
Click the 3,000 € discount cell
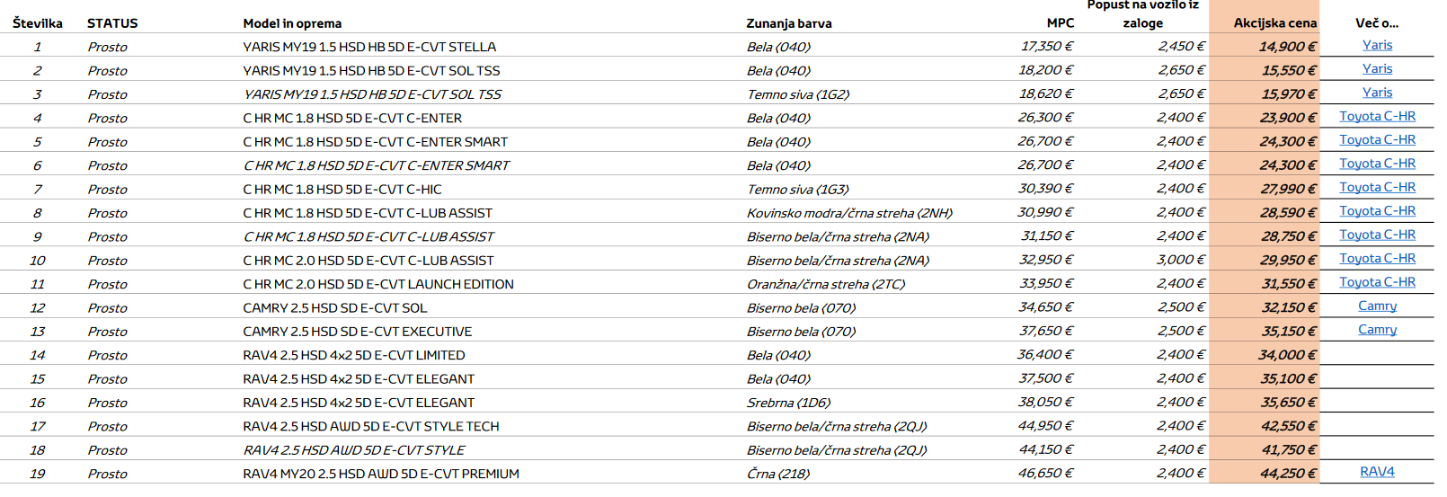click(x=1181, y=260)
